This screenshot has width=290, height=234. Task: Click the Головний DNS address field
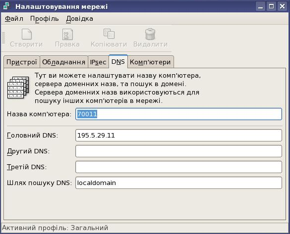[x=178, y=135]
